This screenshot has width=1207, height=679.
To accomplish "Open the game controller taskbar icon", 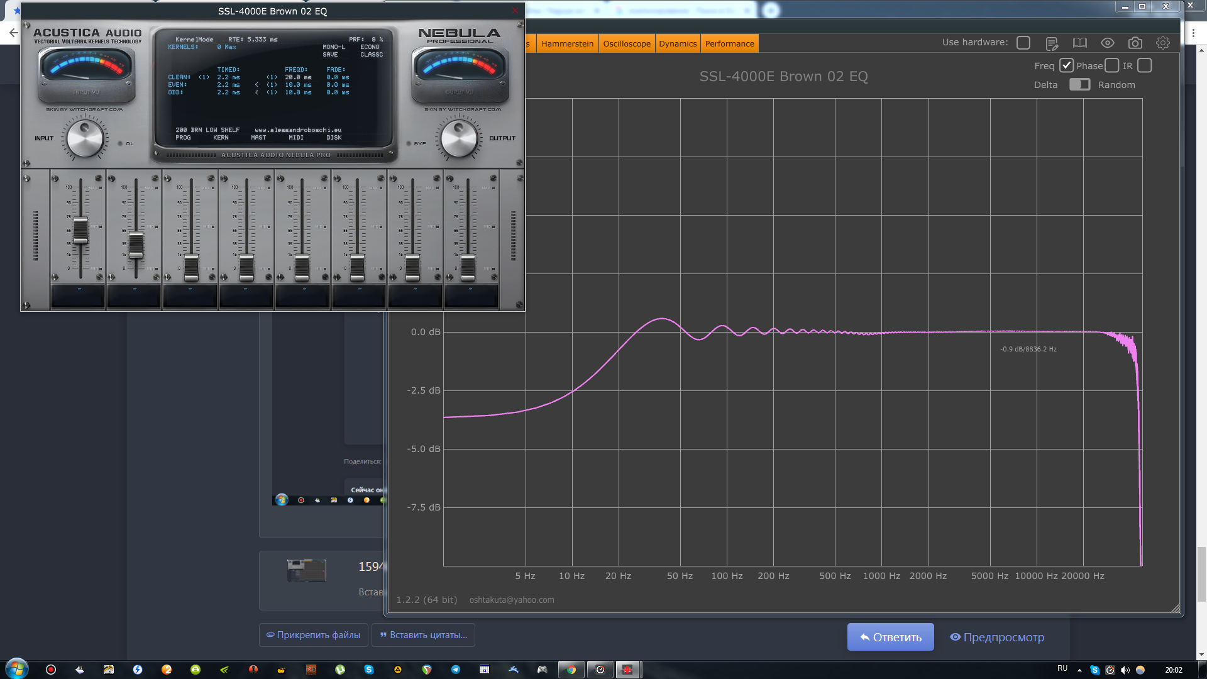I will point(543,670).
